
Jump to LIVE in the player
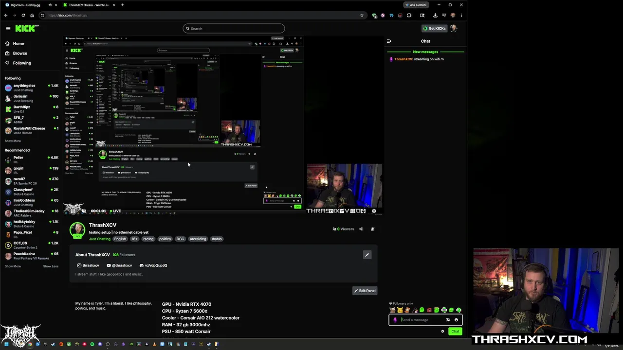tap(115, 211)
